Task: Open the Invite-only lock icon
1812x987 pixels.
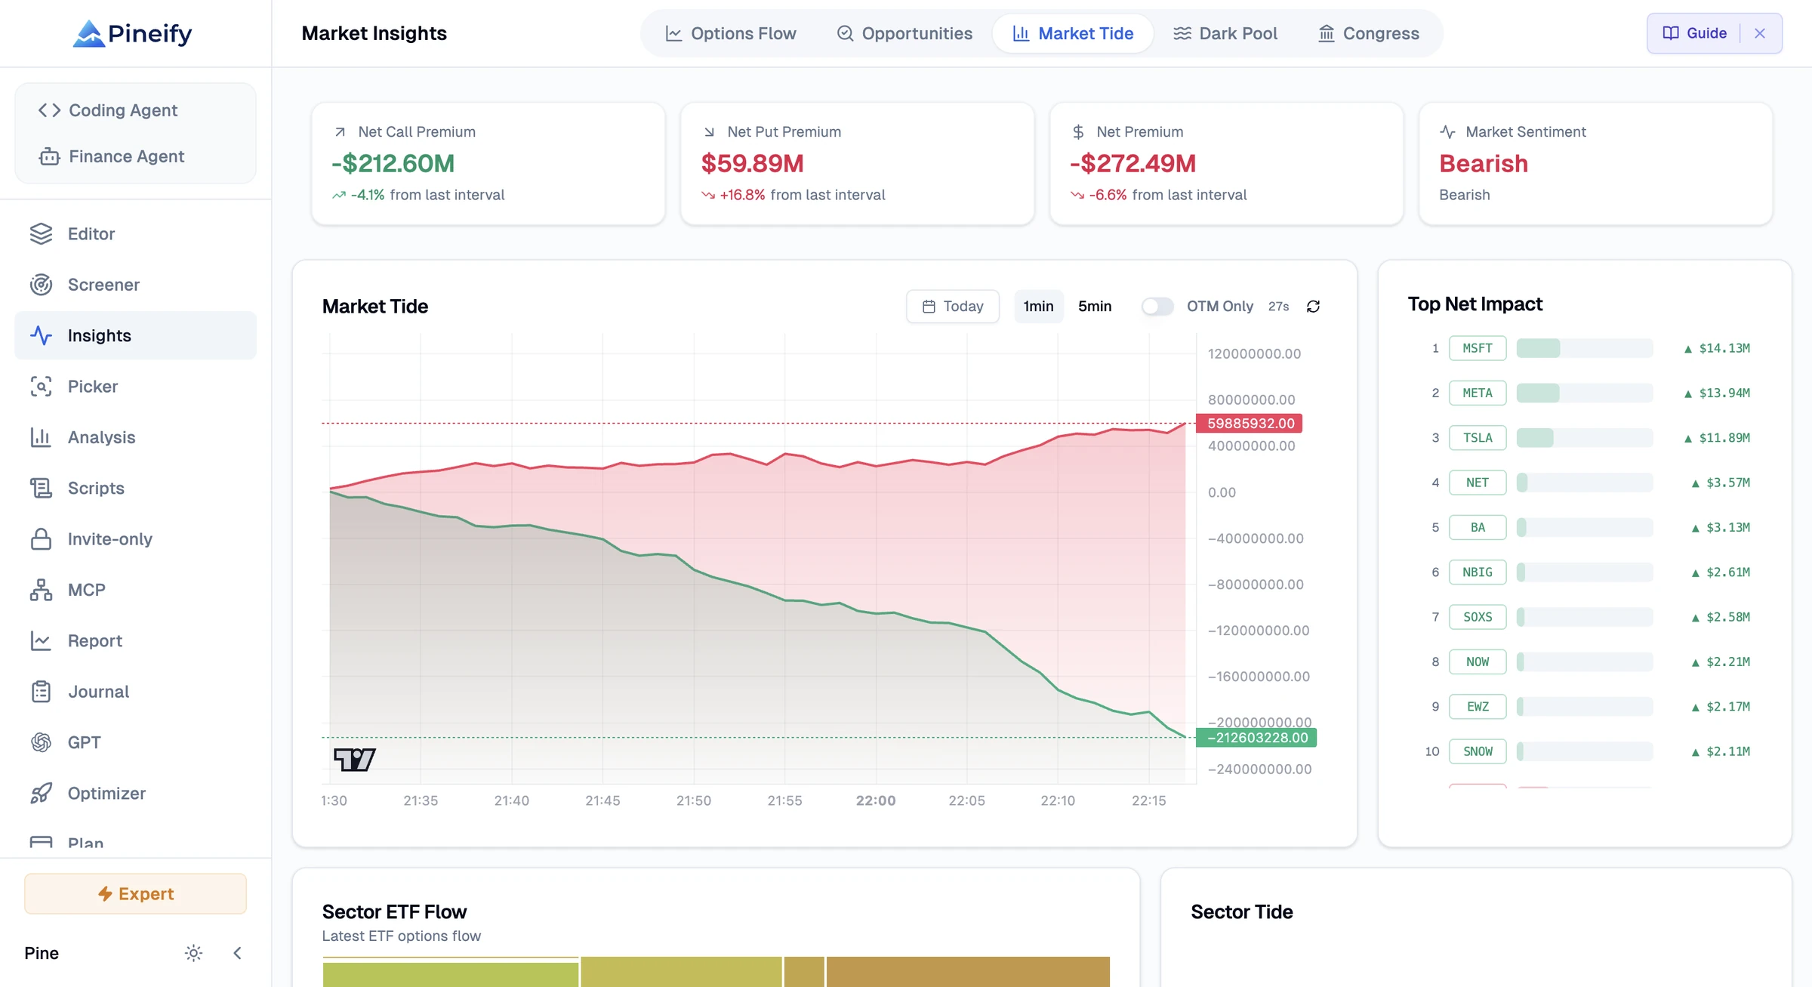Action: click(x=41, y=539)
